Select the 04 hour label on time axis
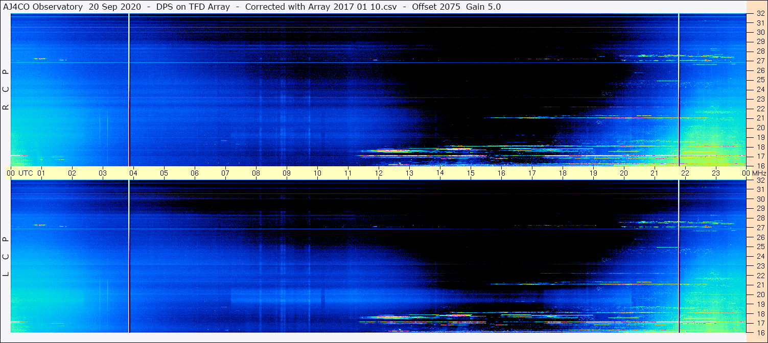768x343 pixels. [x=133, y=173]
